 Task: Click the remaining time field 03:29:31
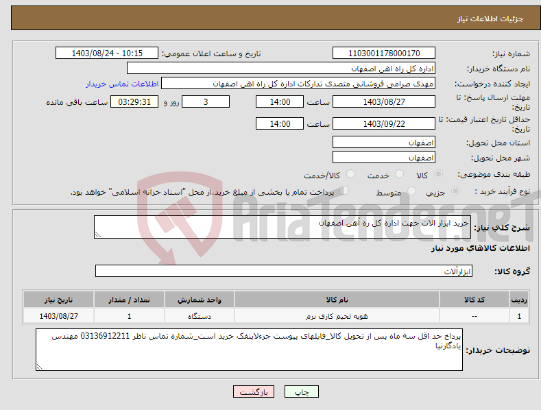point(134,101)
